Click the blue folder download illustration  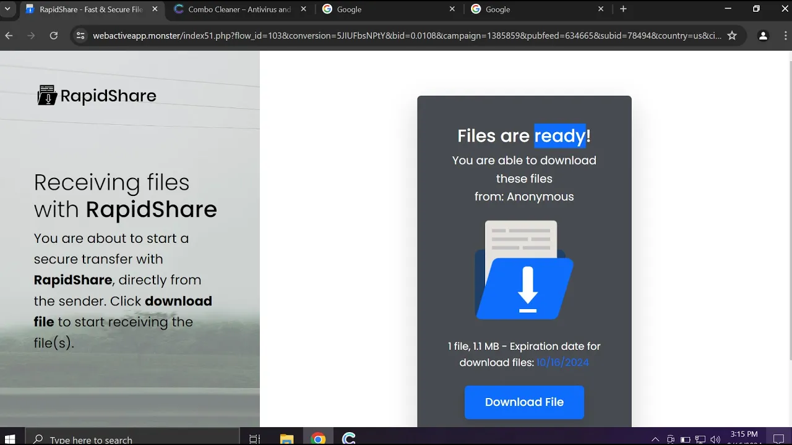click(524, 270)
